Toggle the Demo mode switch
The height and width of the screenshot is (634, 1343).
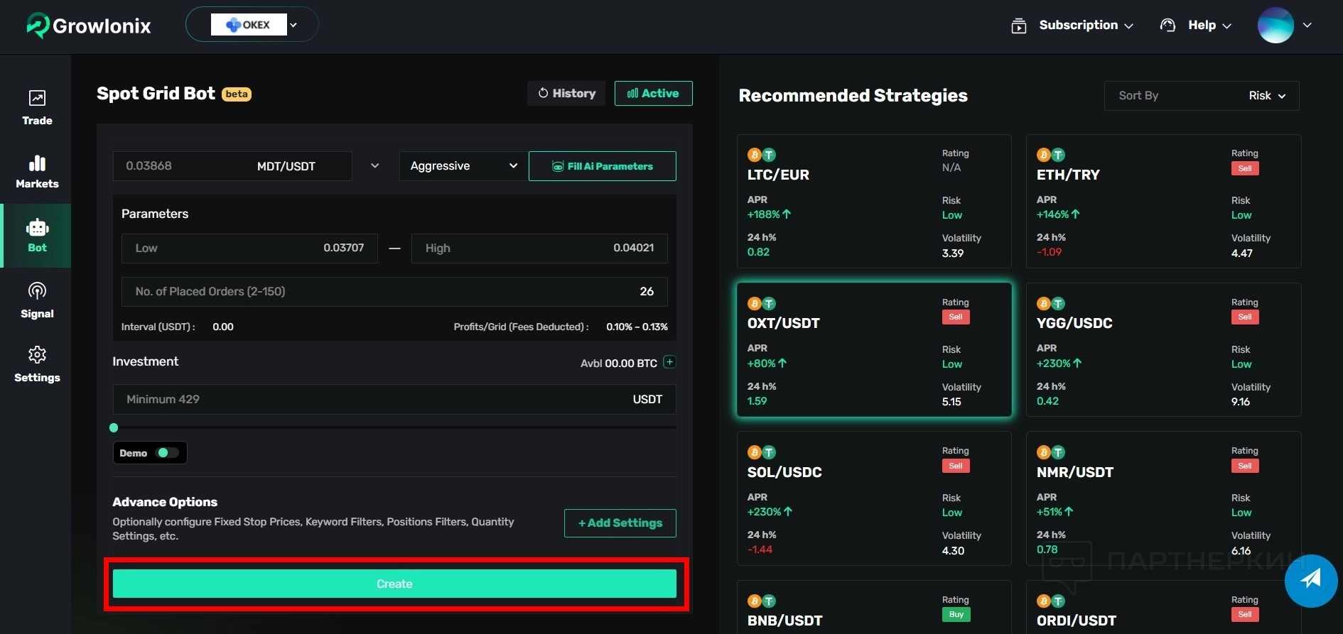tap(167, 453)
